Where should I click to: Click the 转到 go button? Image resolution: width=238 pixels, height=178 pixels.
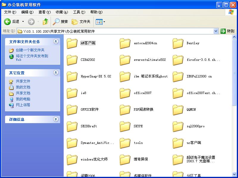(x=228, y=31)
